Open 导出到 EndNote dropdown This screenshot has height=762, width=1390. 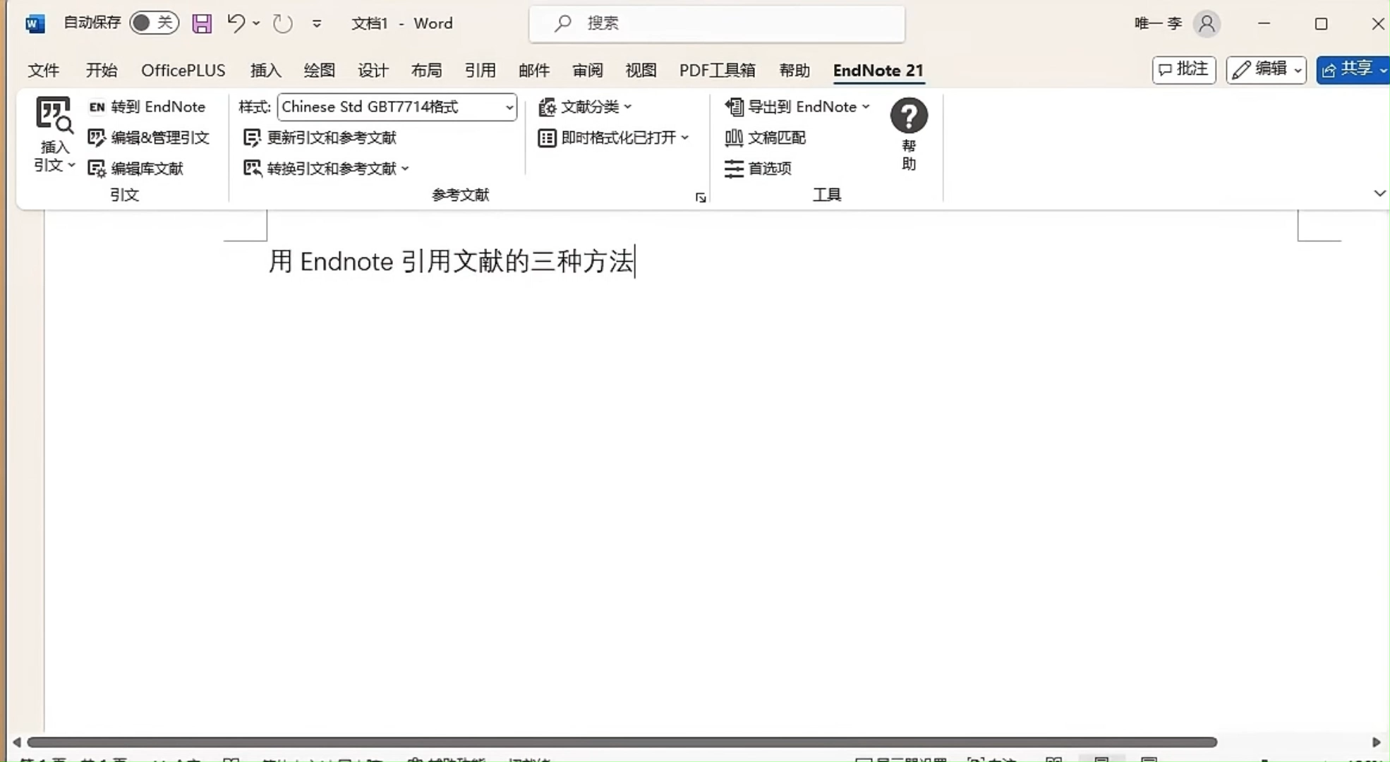(797, 107)
